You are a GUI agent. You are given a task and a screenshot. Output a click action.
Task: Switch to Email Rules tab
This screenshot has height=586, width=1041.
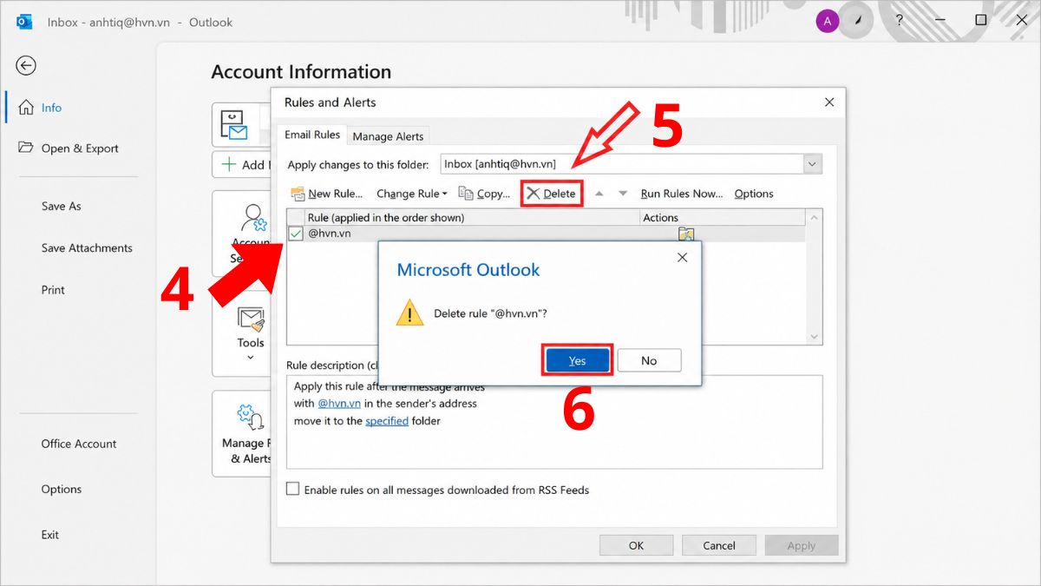312,135
